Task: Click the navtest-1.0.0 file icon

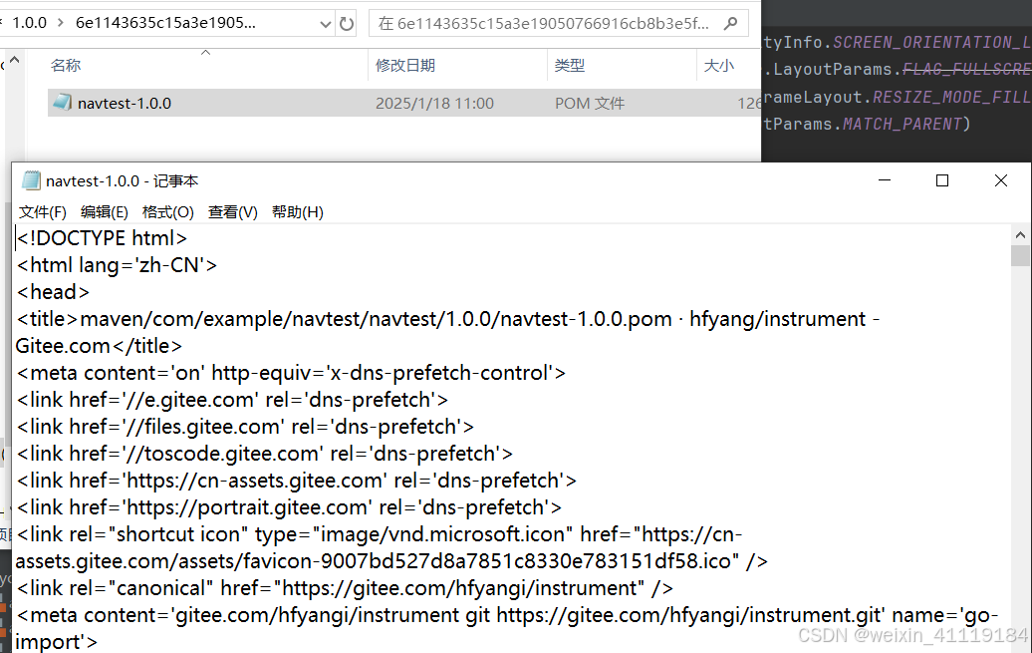Action: coord(63,102)
